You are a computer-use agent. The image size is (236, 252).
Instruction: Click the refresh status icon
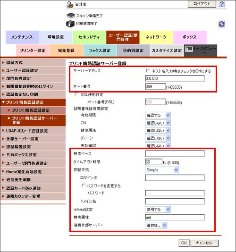222,24
